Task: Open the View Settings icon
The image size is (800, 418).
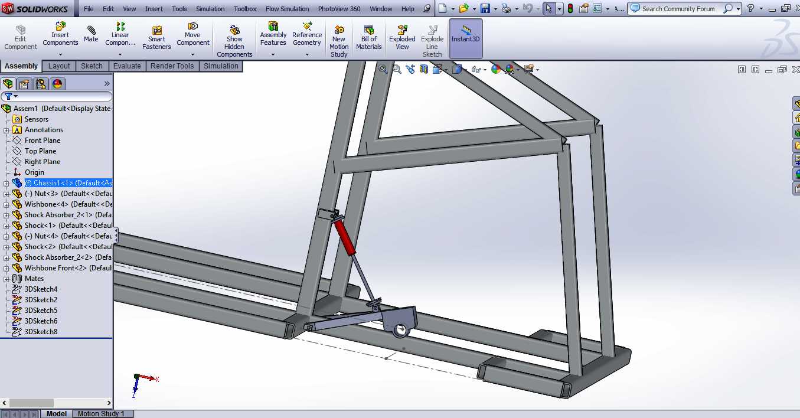Action: coord(528,69)
